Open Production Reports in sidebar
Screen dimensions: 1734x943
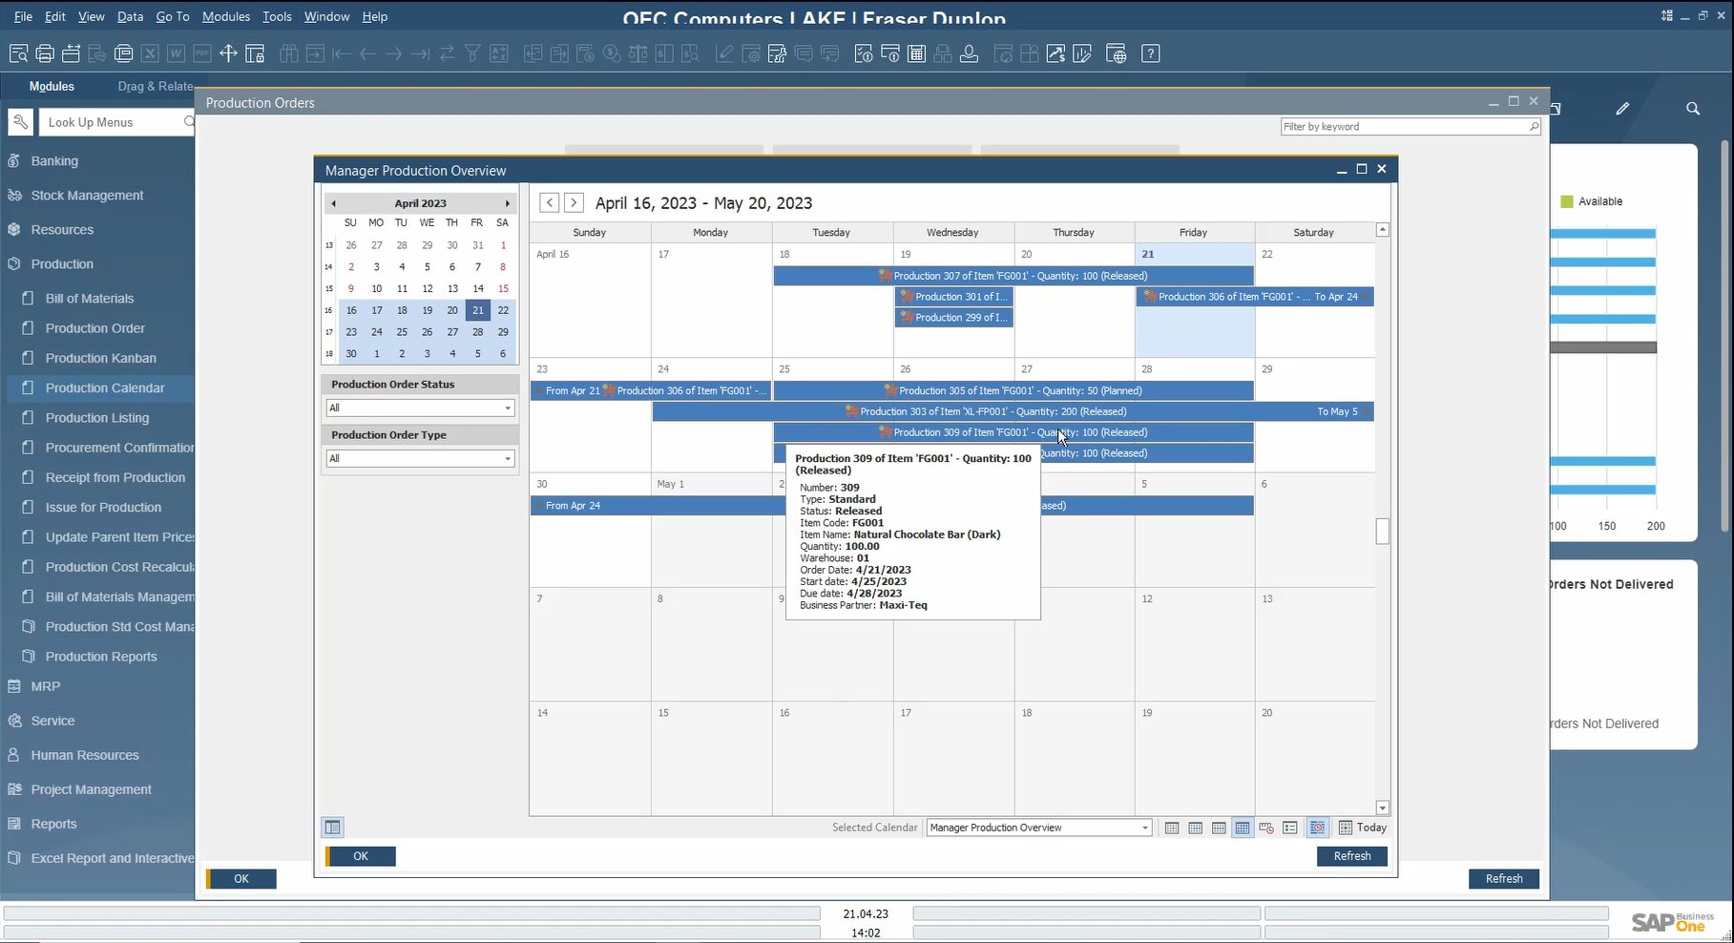tap(101, 657)
